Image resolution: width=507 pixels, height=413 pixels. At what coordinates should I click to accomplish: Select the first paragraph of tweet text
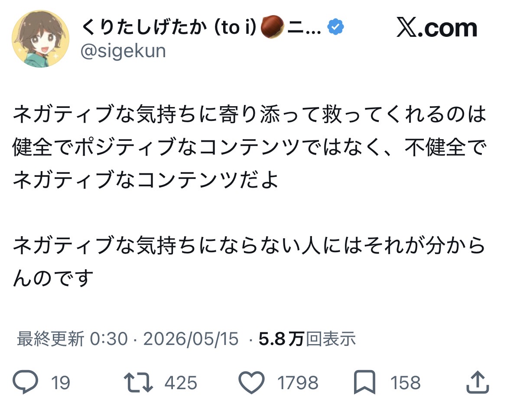click(x=250, y=147)
